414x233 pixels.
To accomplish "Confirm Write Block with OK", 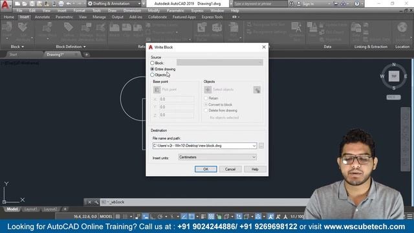I will coord(206,169).
